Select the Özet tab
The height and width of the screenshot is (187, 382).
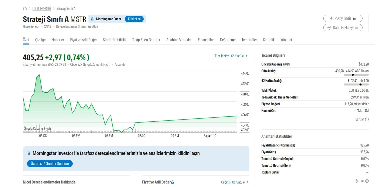(26, 40)
